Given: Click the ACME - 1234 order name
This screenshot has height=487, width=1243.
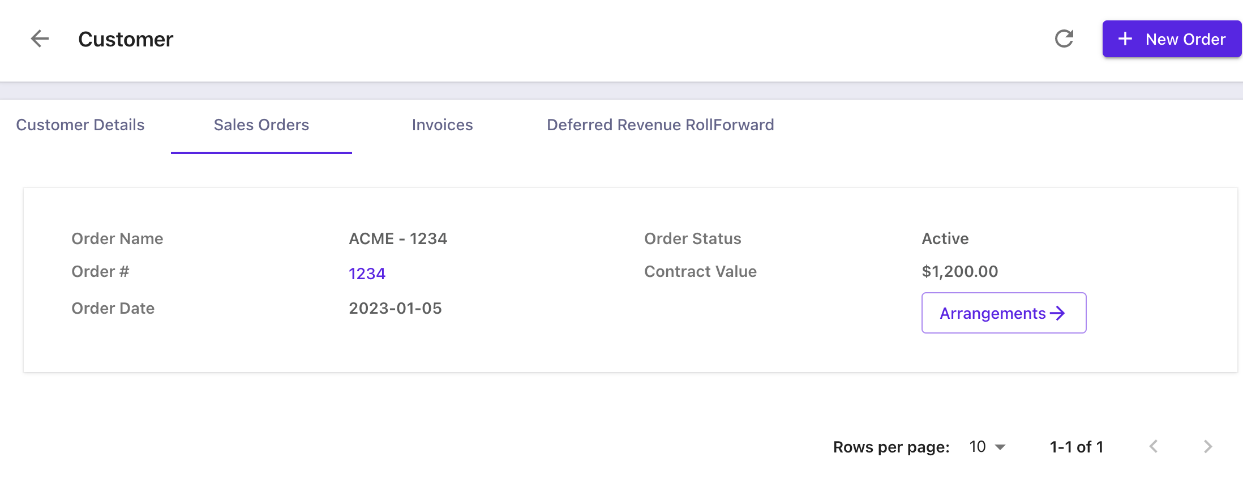Looking at the screenshot, I should coord(398,239).
